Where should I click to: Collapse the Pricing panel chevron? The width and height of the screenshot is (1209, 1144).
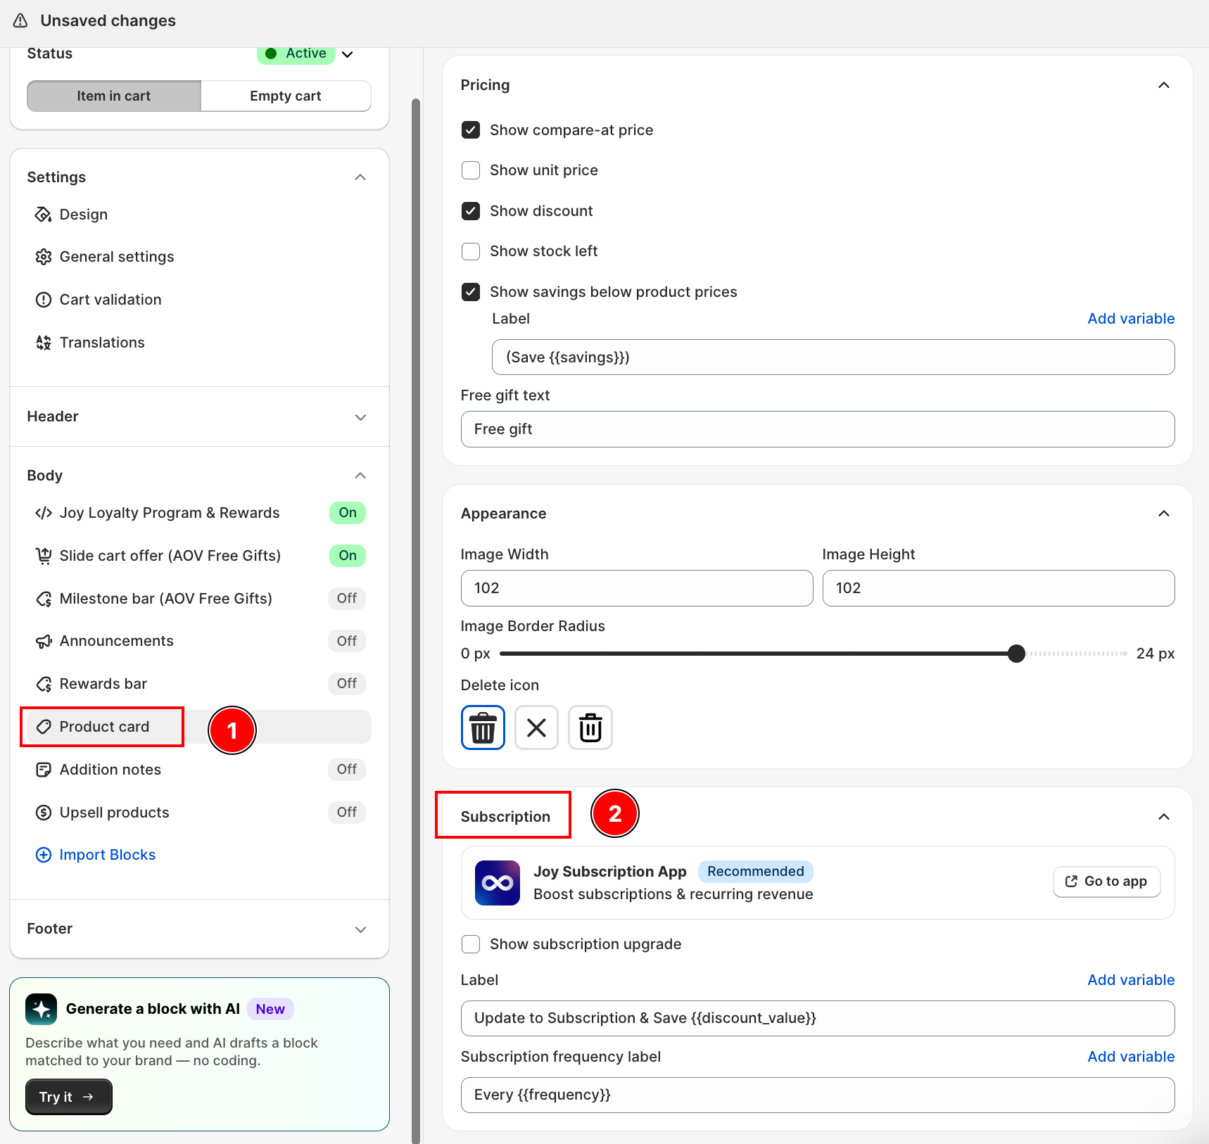click(1164, 85)
